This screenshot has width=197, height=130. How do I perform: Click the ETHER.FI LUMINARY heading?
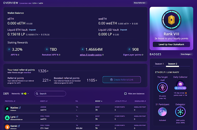(167, 72)
